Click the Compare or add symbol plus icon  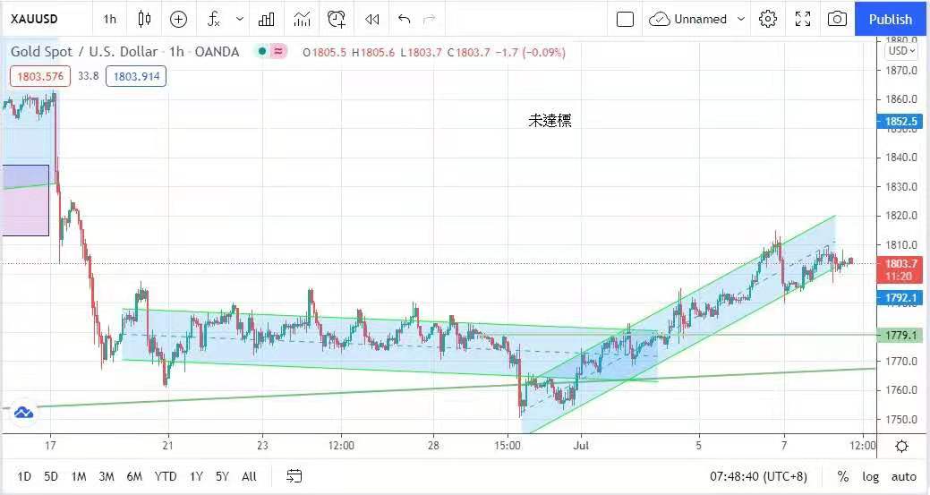pos(178,19)
